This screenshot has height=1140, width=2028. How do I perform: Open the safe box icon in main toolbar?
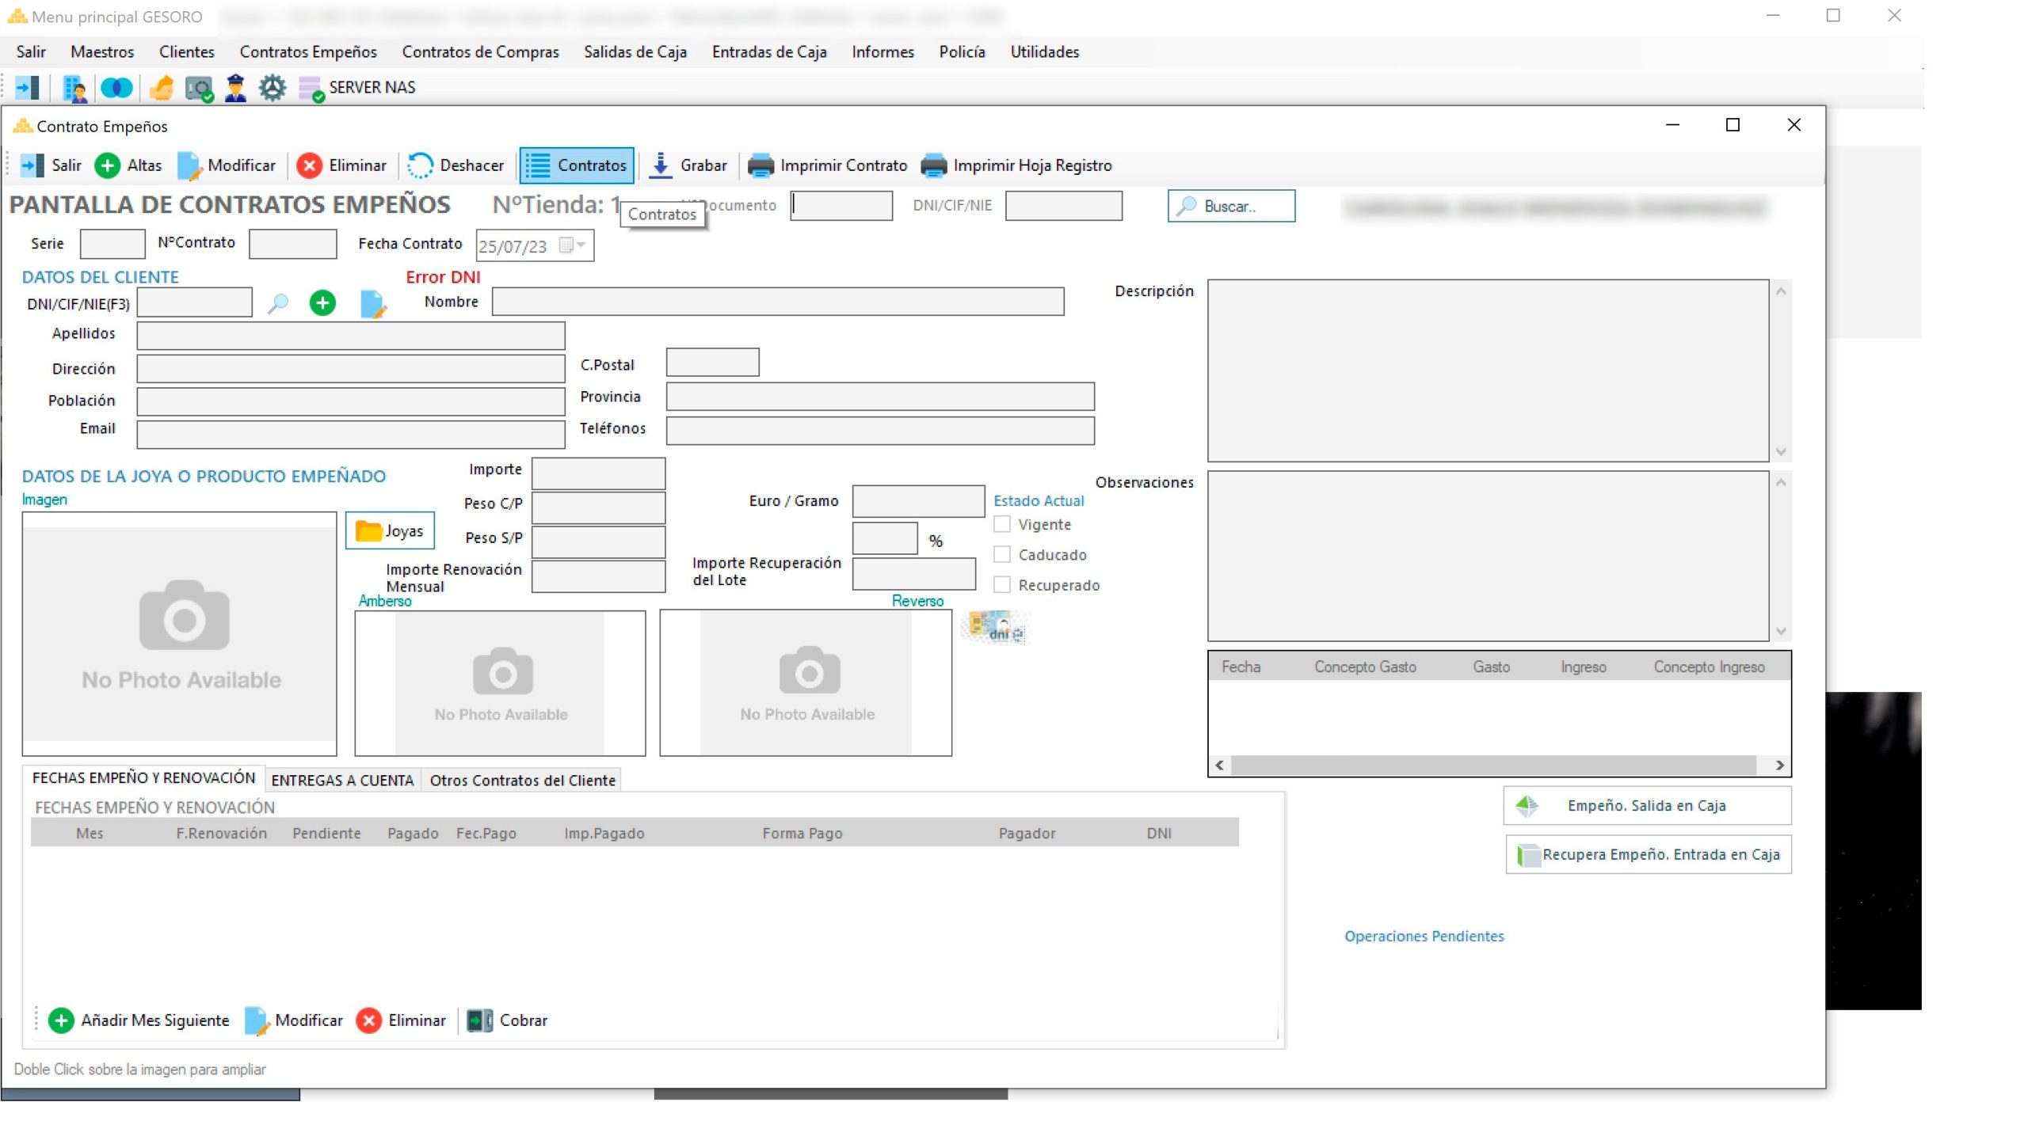click(199, 88)
